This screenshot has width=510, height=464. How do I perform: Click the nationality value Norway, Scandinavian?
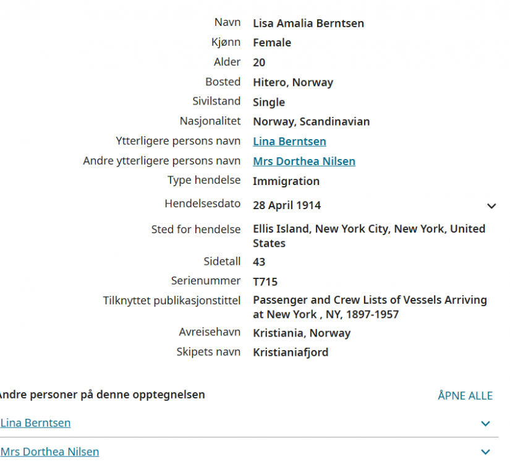pos(311,122)
